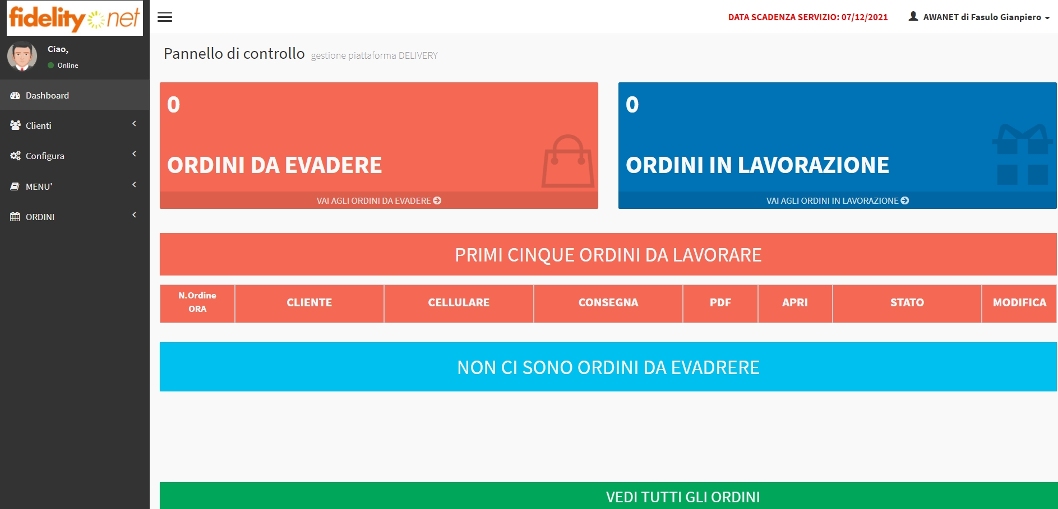Expand the MENU' chevron arrow
The image size is (1058, 509).
coord(135,185)
